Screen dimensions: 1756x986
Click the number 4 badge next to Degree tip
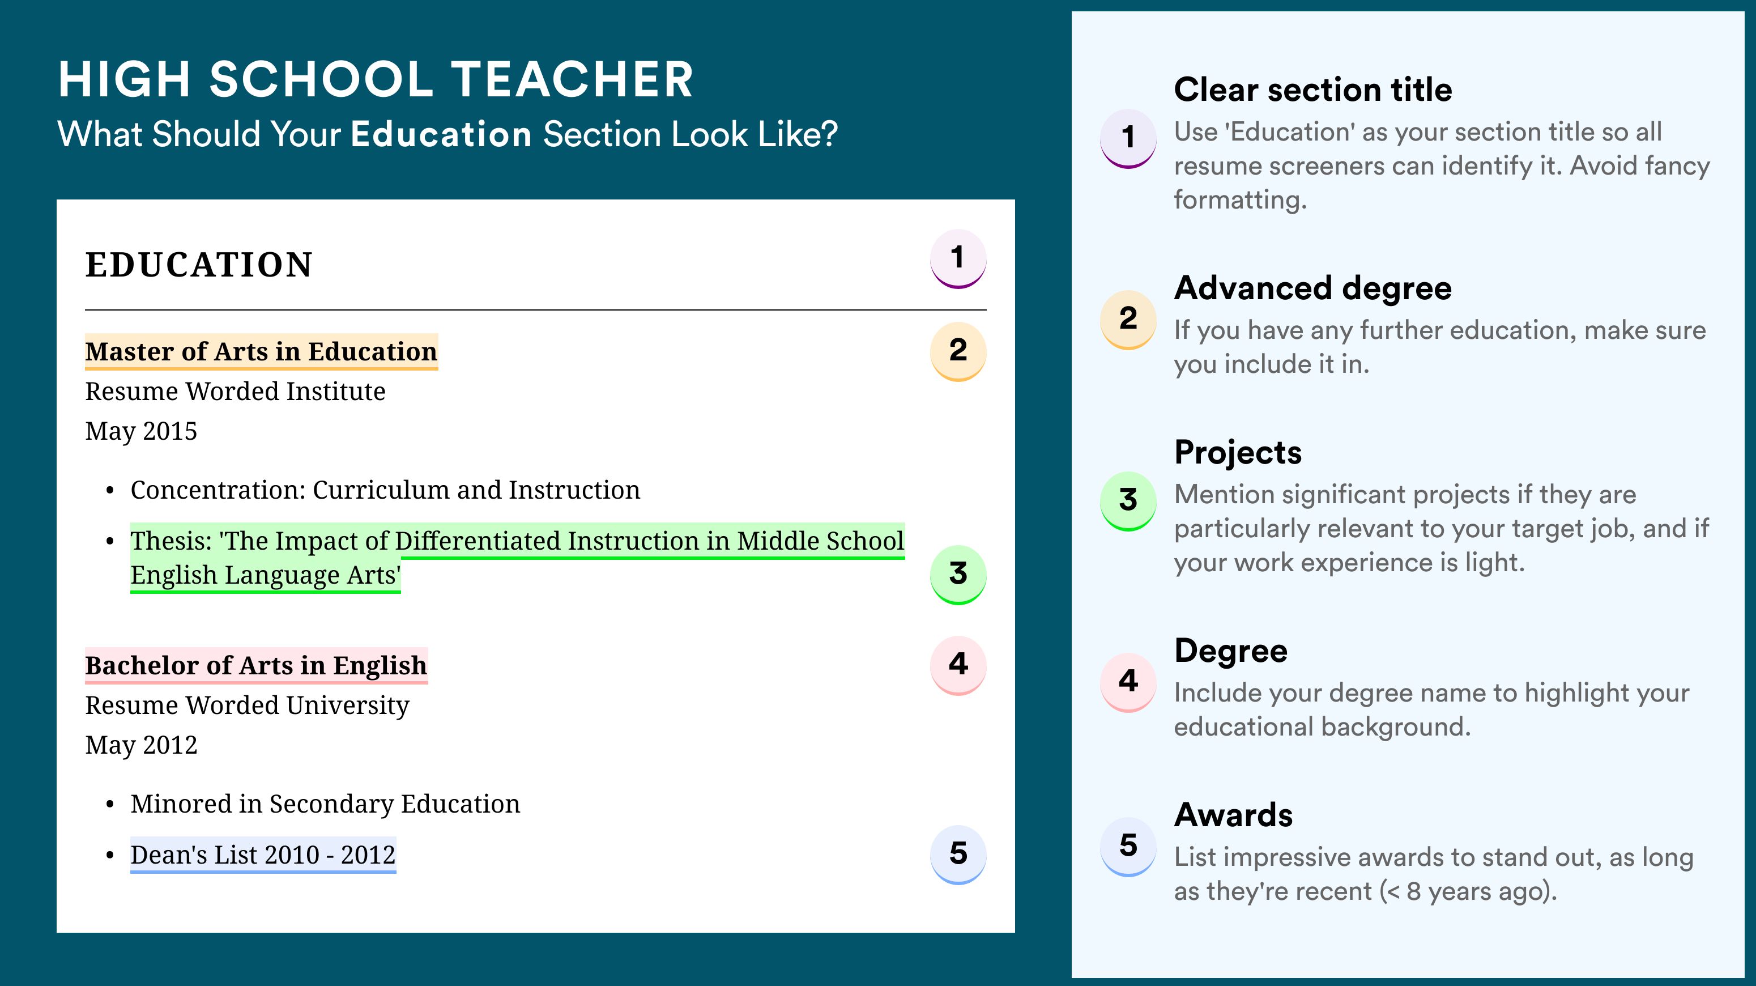(1128, 683)
